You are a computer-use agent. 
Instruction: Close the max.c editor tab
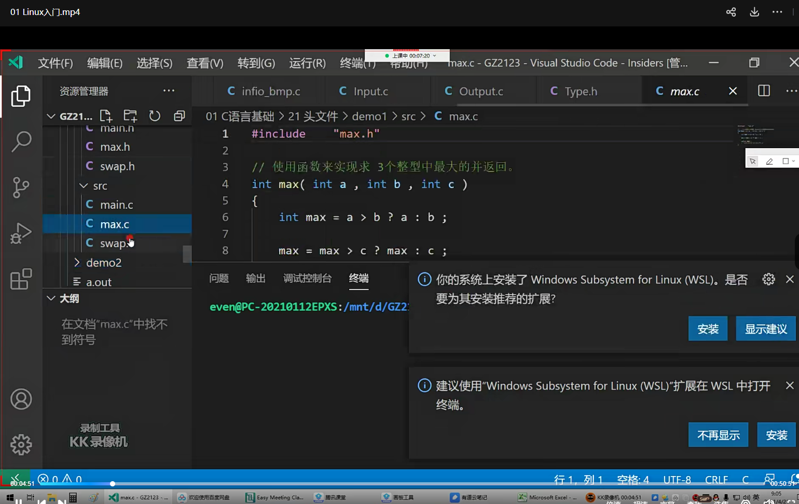click(x=733, y=91)
